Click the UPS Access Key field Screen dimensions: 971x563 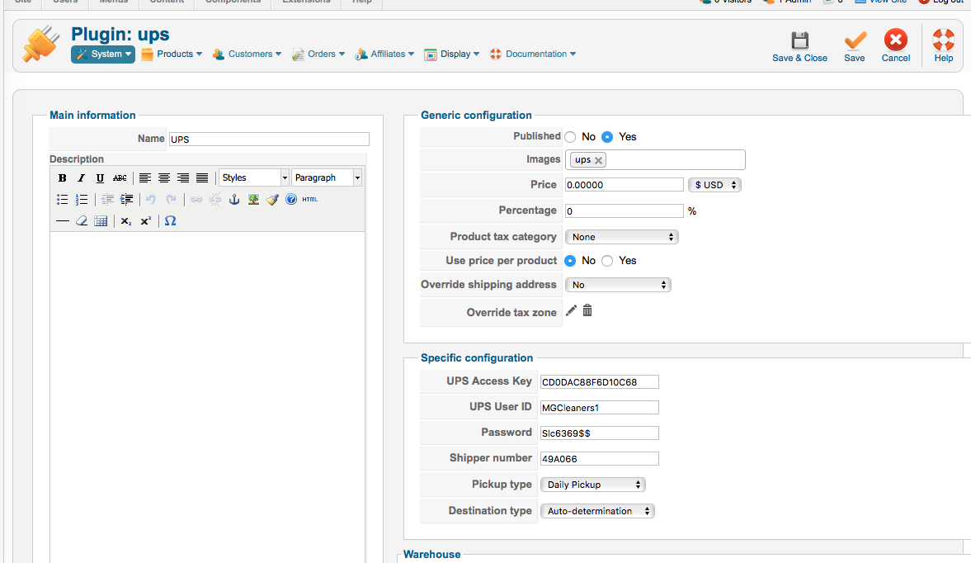pos(600,382)
